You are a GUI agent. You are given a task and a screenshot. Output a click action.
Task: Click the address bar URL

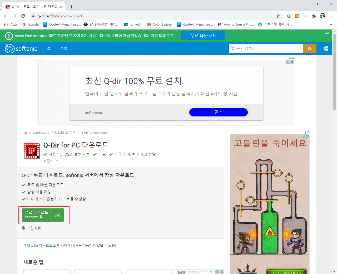(x=60, y=16)
